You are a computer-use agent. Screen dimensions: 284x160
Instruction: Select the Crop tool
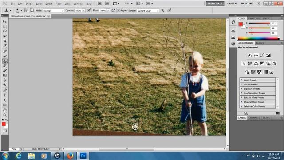click(5, 41)
